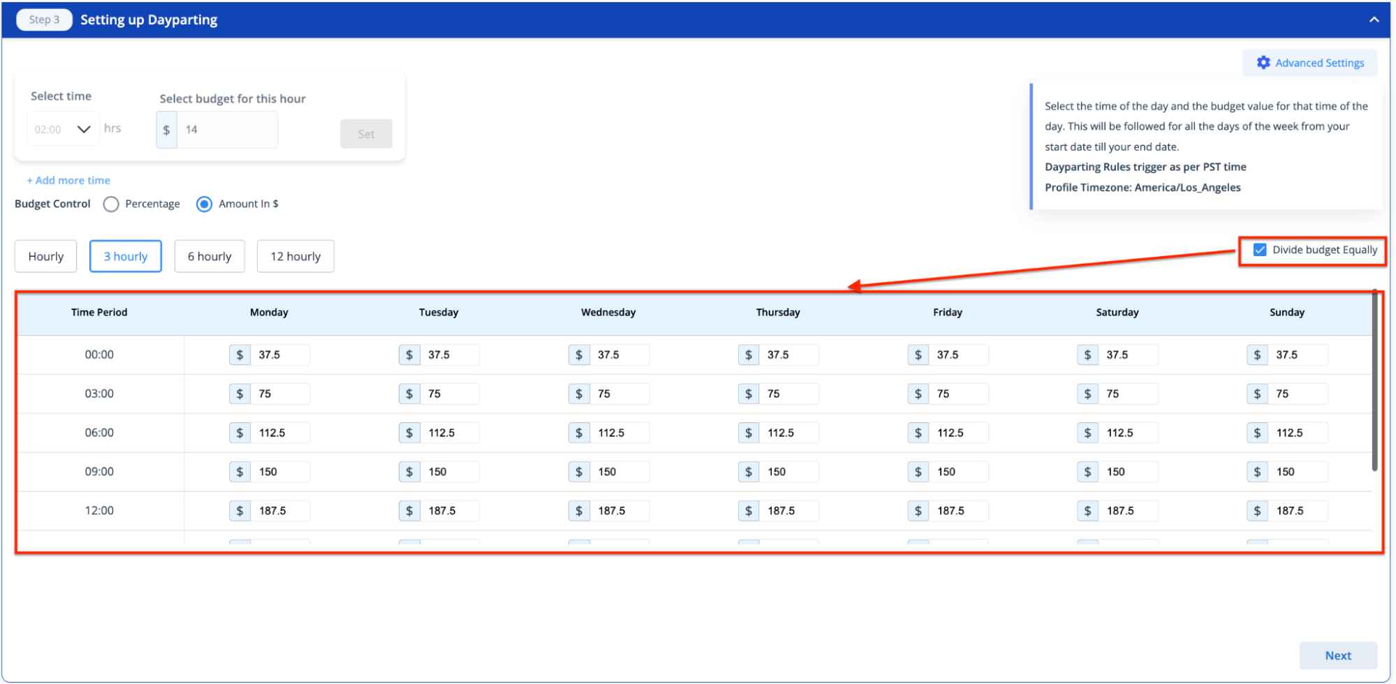1396x684 pixels.
Task: Edit Wednesday 09:00 budget field
Action: [x=619, y=472]
